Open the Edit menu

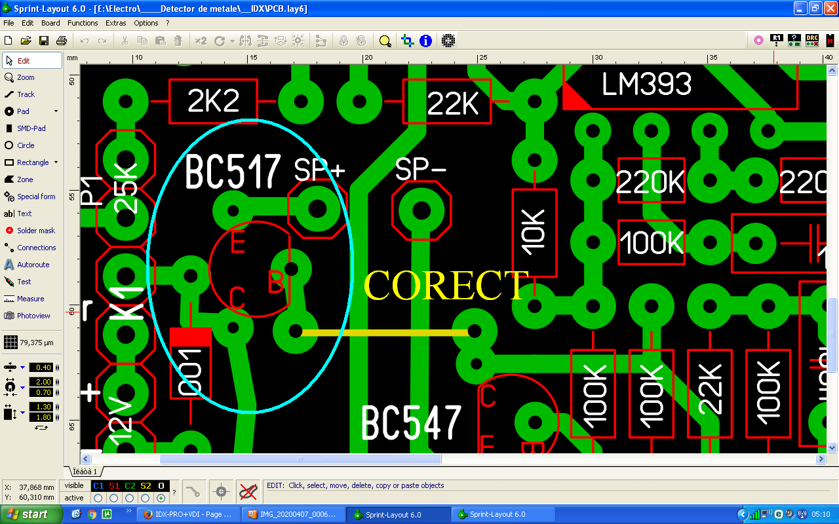click(x=28, y=23)
